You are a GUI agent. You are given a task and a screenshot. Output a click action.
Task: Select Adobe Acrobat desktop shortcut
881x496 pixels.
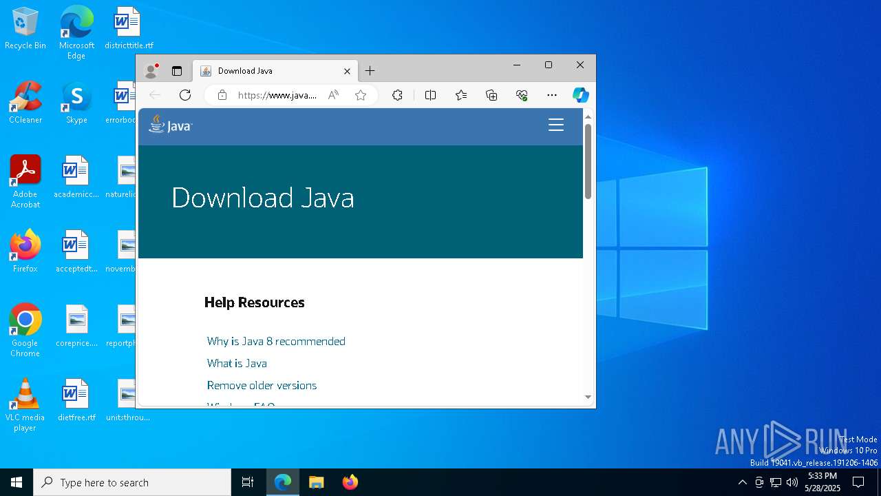(x=25, y=182)
